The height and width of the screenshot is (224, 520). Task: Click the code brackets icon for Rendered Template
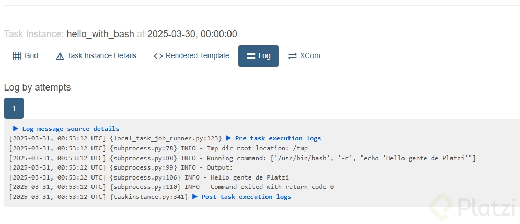point(158,56)
